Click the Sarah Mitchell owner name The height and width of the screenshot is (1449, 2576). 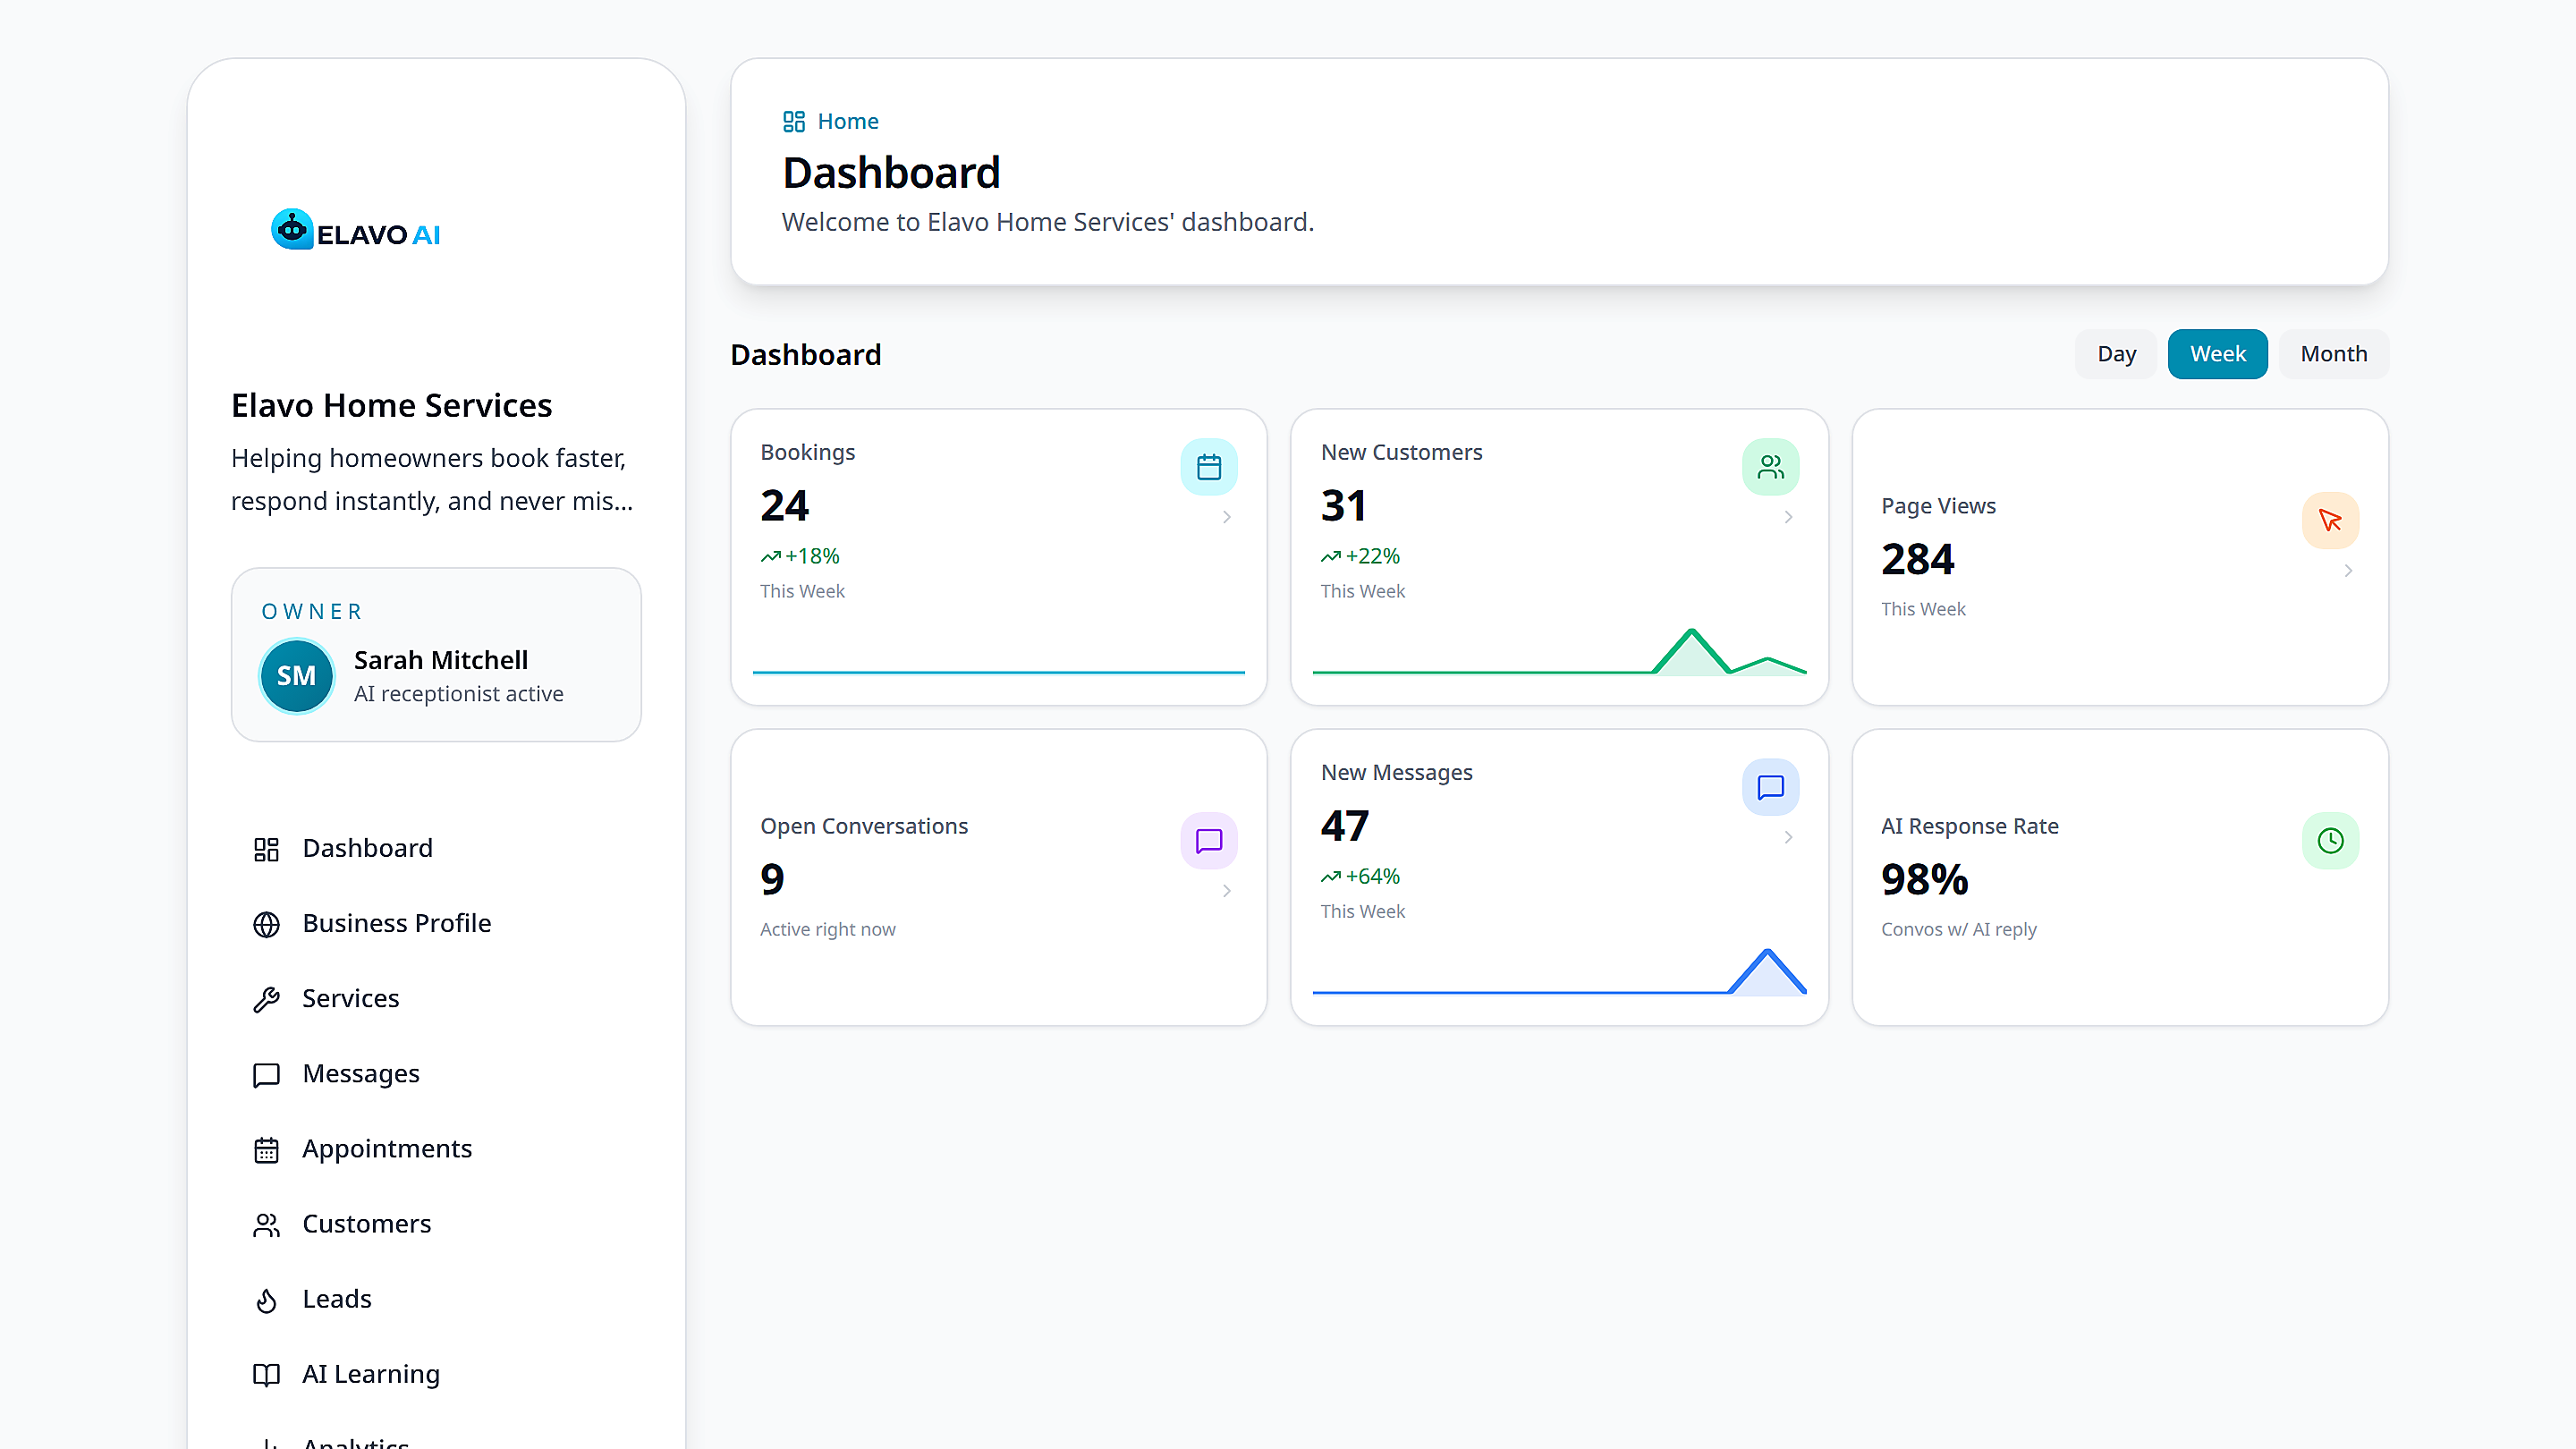click(x=441, y=660)
